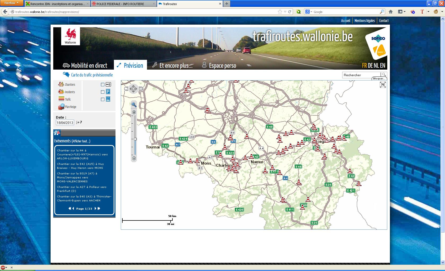Image resolution: width=445 pixels, height=271 pixels.
Task: Open E42 Huy Braives roadworks event
Action: click(x=81, y=166)
